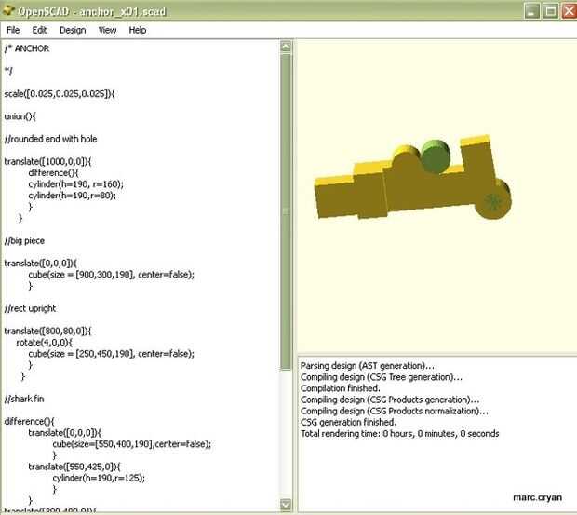
Task: Open the Edit menu
Action: pos(39,30)
